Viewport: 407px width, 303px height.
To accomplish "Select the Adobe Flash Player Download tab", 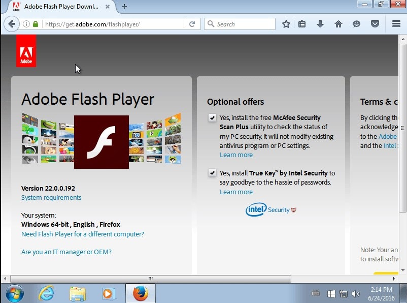I will point(61,7).
